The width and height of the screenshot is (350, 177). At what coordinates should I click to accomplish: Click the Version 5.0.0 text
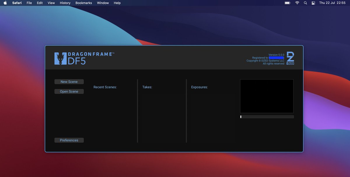[276, 55]
